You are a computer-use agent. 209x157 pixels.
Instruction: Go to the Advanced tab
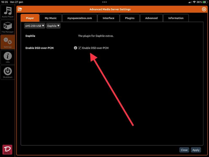point(151,18)
